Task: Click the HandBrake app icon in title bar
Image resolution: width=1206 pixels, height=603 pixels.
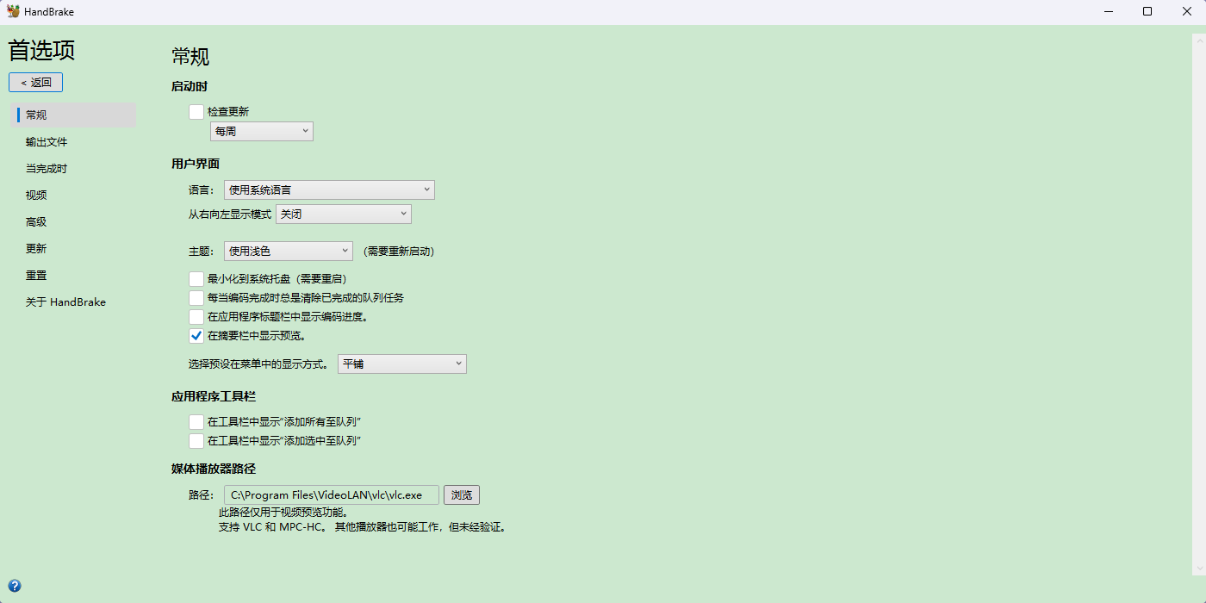Action: pos(13,11)
